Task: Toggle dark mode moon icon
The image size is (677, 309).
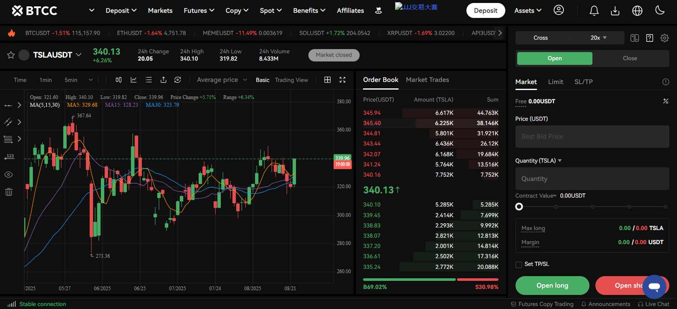Action: [x=660, y=10]
